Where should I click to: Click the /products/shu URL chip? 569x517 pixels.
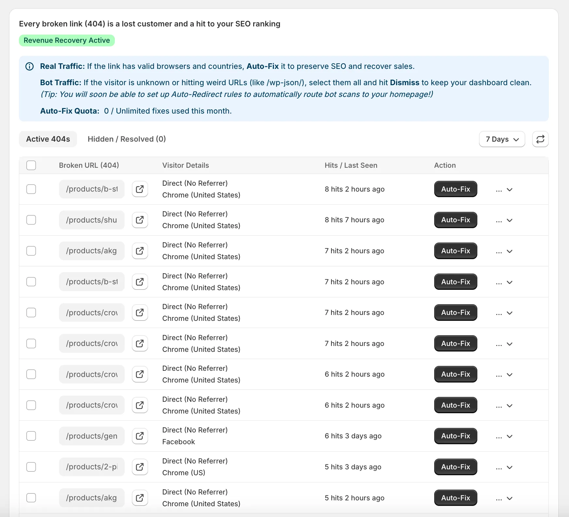92,220
